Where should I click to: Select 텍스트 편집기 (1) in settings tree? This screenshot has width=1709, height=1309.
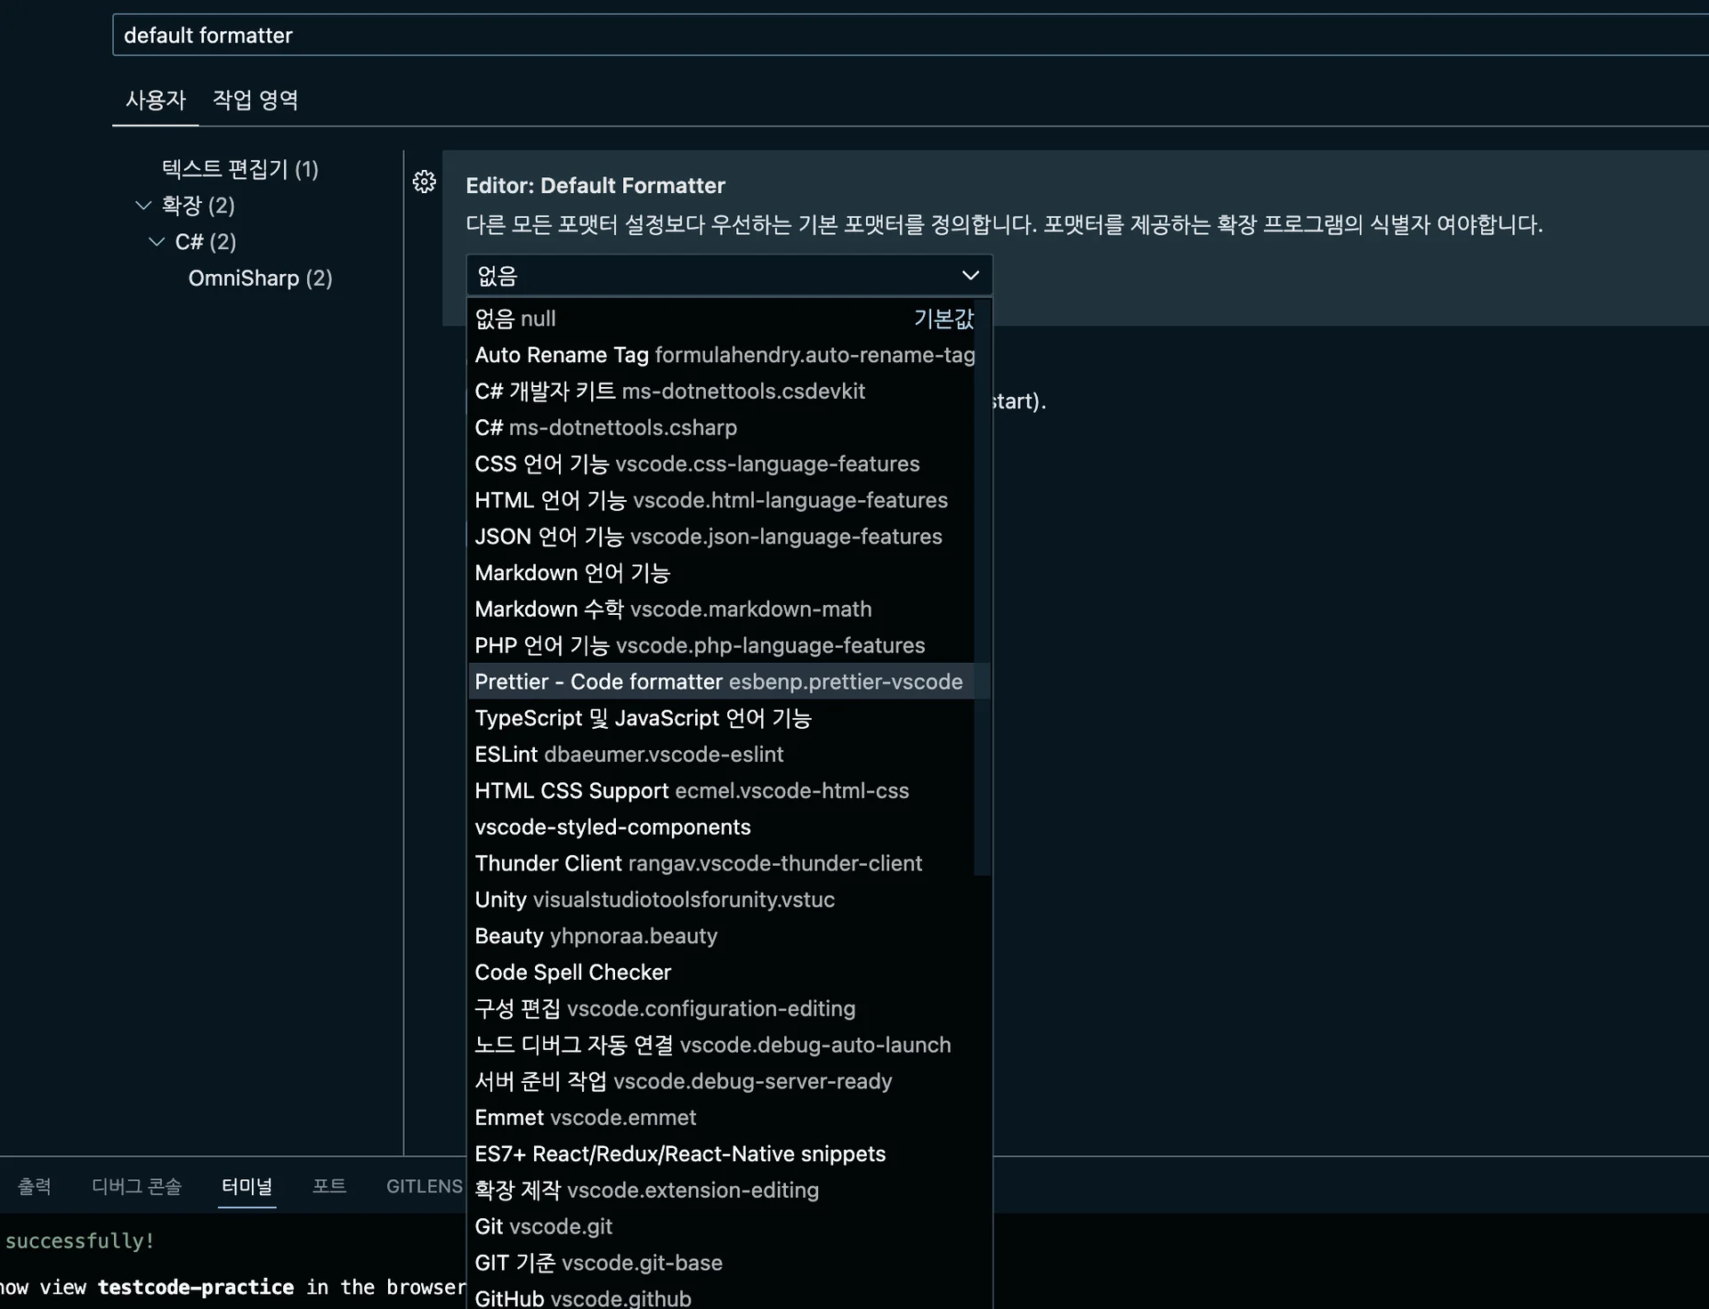239,169
